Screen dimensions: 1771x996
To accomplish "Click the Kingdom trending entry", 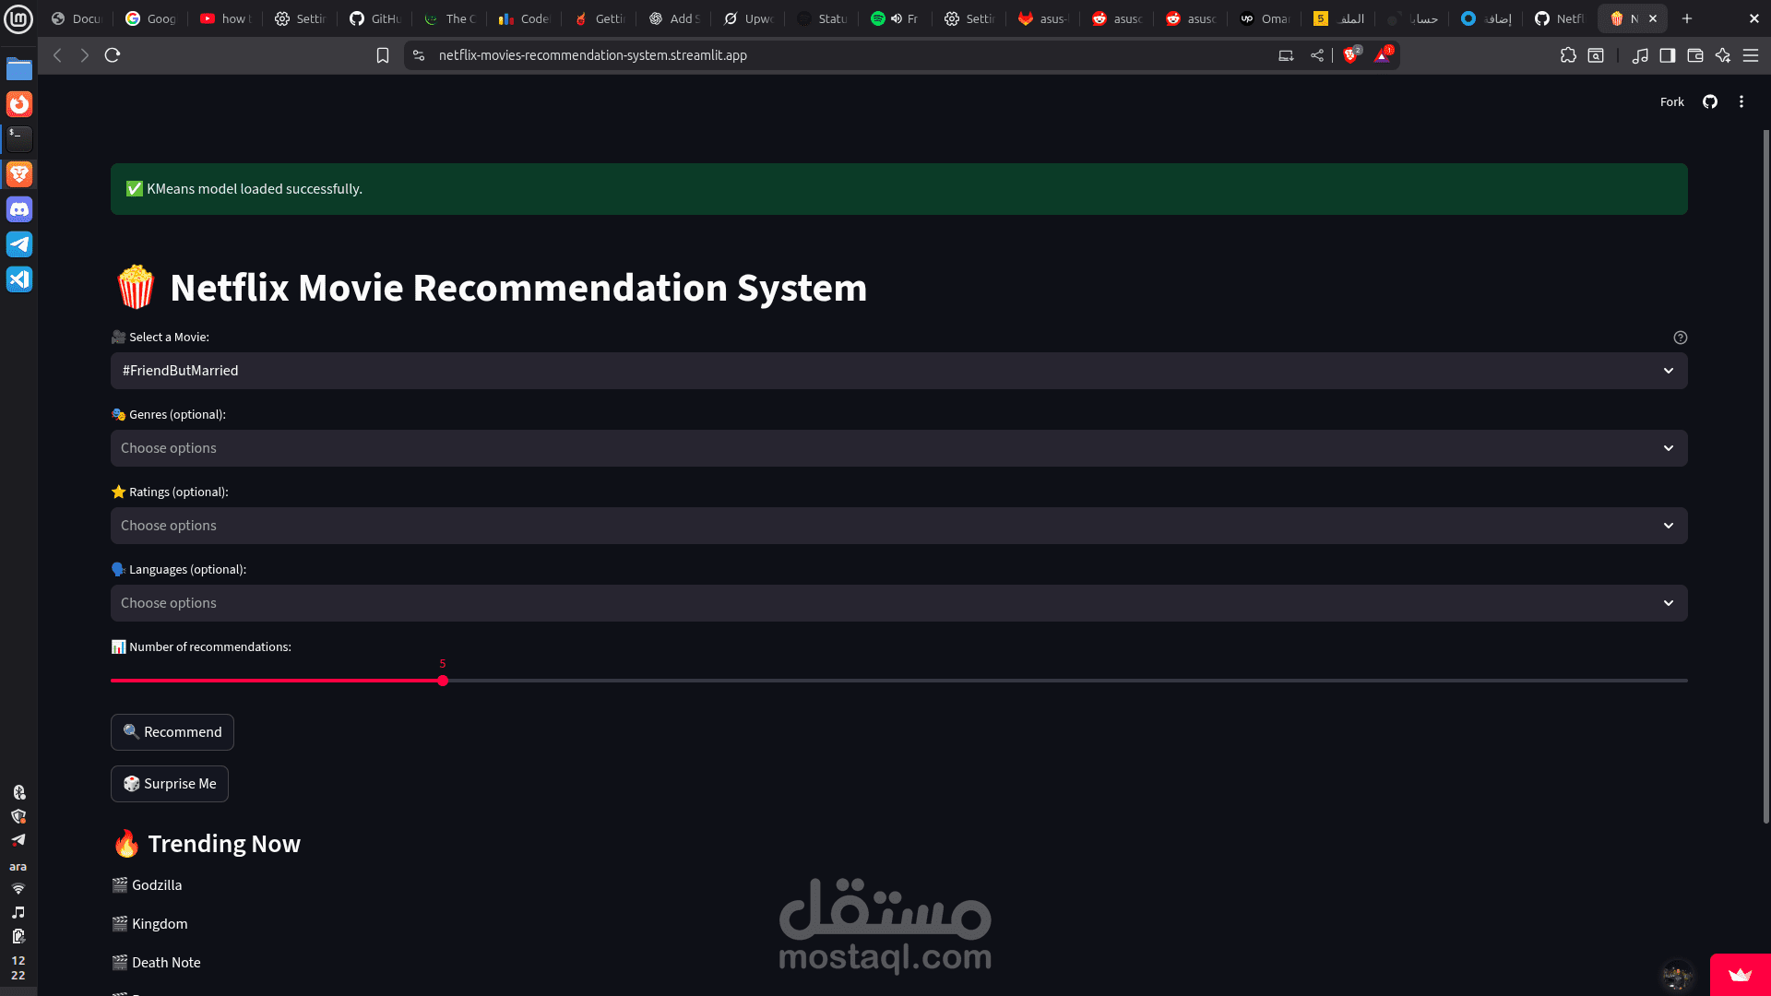I will click(149, 924).
